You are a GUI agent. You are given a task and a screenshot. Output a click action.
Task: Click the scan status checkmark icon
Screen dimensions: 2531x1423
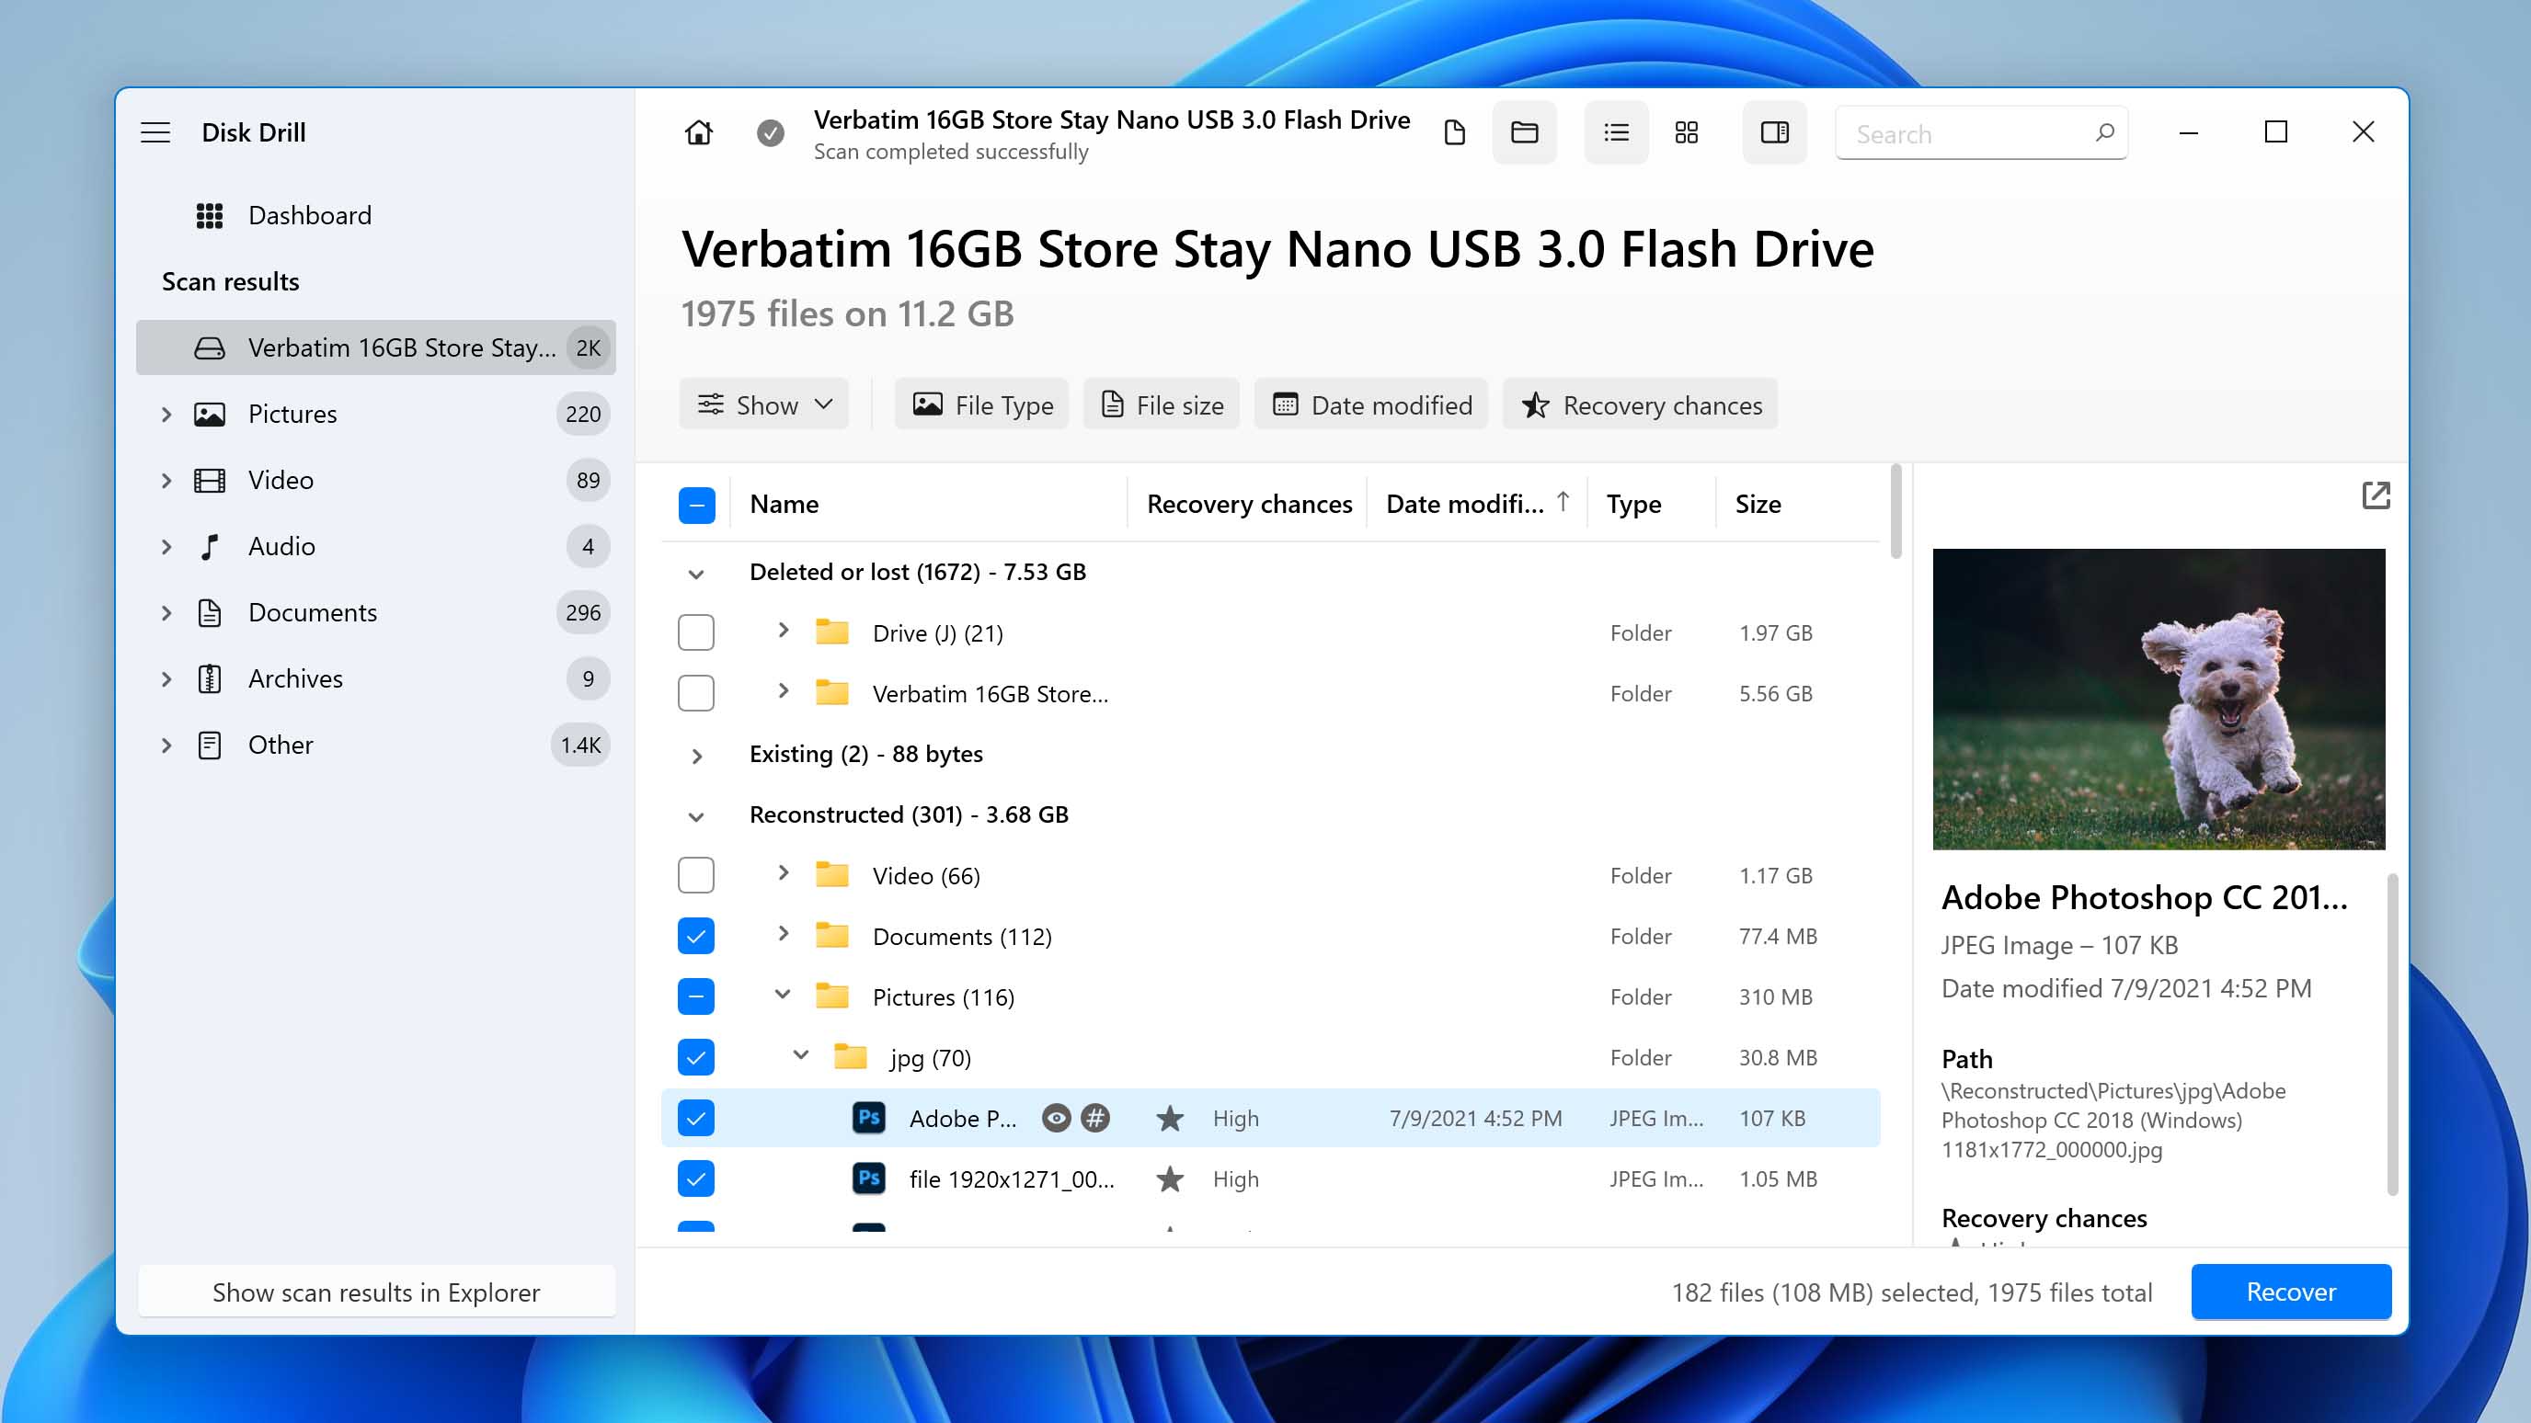[770, 134]
